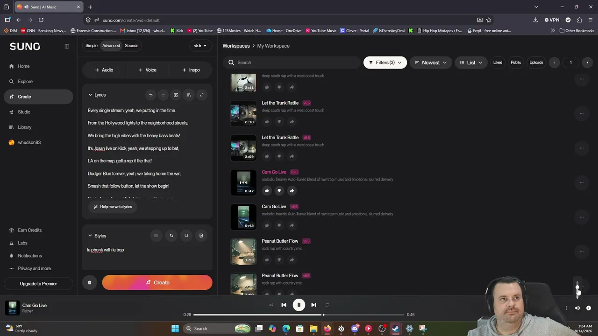The width and height of the screenshot is (598, 336).
Task: Open the Filters (3) dropdown
Action: [x=385, y=63]
